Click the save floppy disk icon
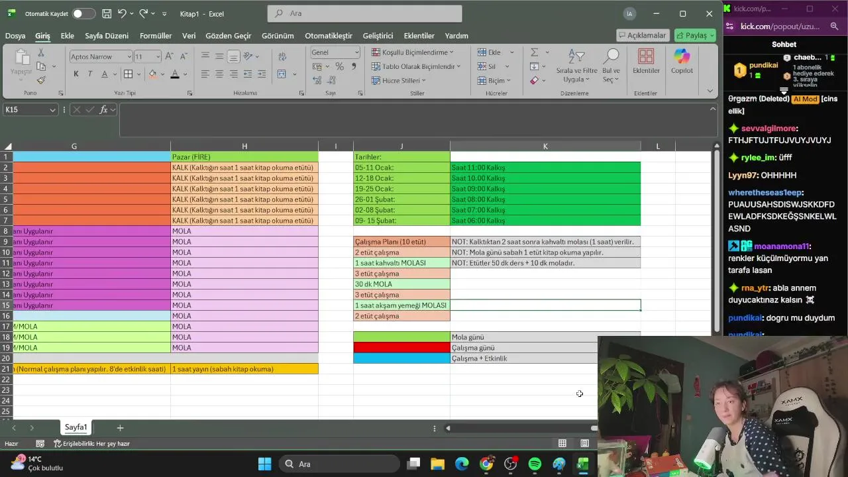This screenshot has height=477, width=848. click(x=107, y=13)
